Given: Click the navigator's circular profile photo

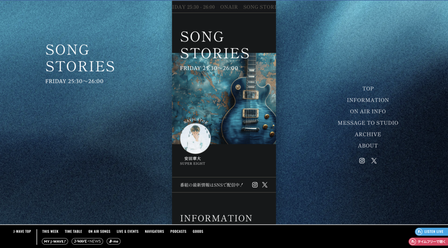Looking at the screenshot, I should tap(195, 138).
